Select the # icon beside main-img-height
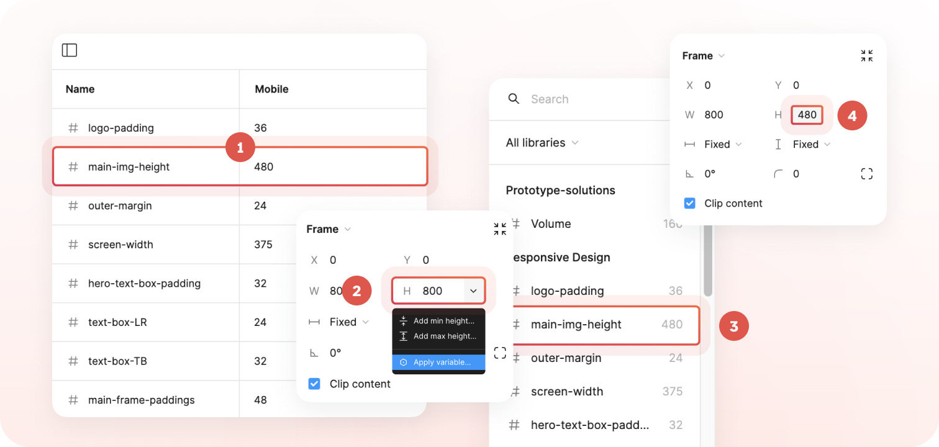939x447 pixels. [73, 166]
